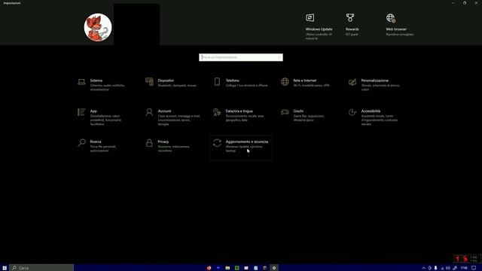Open the Web browser header shortcut
The height and width of the screenshot is (271, 482).
[399, 25]
